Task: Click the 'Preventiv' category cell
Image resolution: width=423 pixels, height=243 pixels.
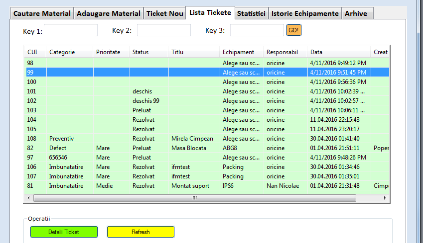Action: 61,139
